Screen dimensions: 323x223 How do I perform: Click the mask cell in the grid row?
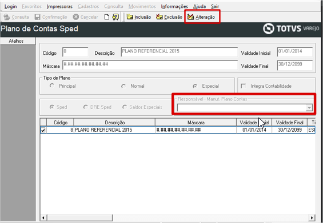[196, 130]
